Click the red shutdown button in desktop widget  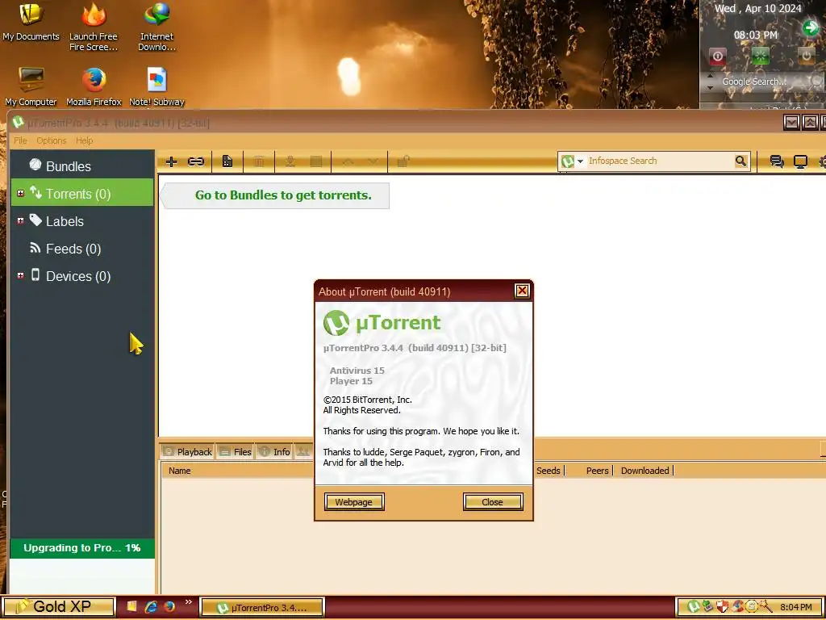(717, 56)
